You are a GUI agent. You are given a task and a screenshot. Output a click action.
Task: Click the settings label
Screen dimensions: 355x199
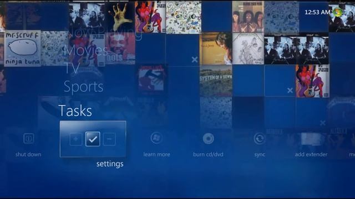[x=110, y=164]
